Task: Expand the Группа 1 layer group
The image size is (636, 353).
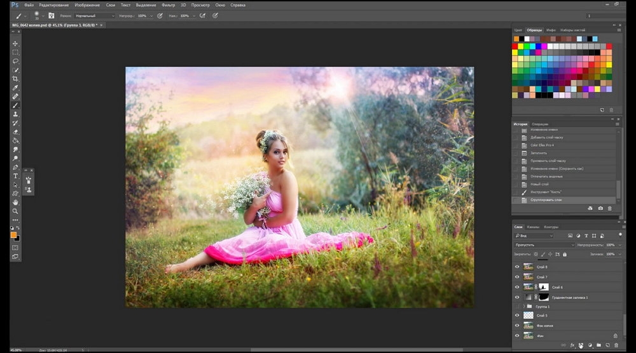Action: tap(523, 307)
